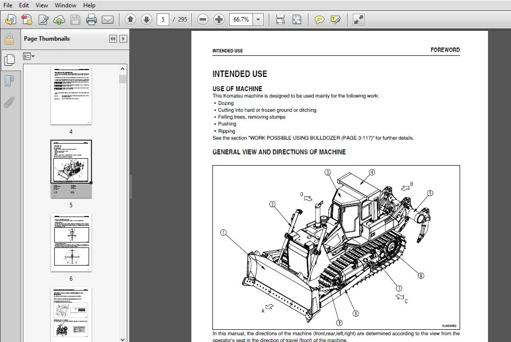Click thumbnails scrollbar down arrow

(x=122, y=340)
